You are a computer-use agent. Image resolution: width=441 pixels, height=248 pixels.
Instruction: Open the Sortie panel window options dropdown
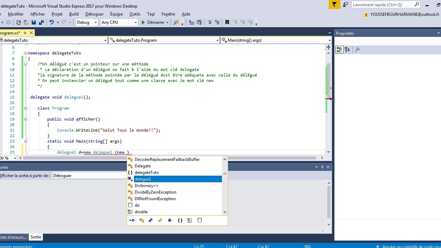tap(316, 167)
